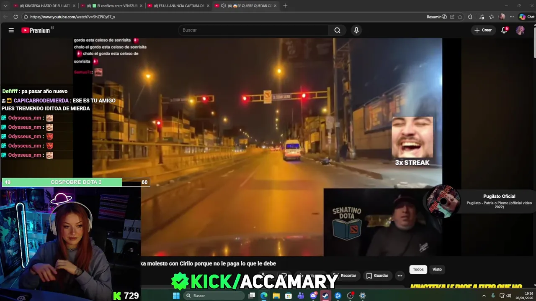
Task: Start voice search with microphone icon
Action: tap(356, 30)
